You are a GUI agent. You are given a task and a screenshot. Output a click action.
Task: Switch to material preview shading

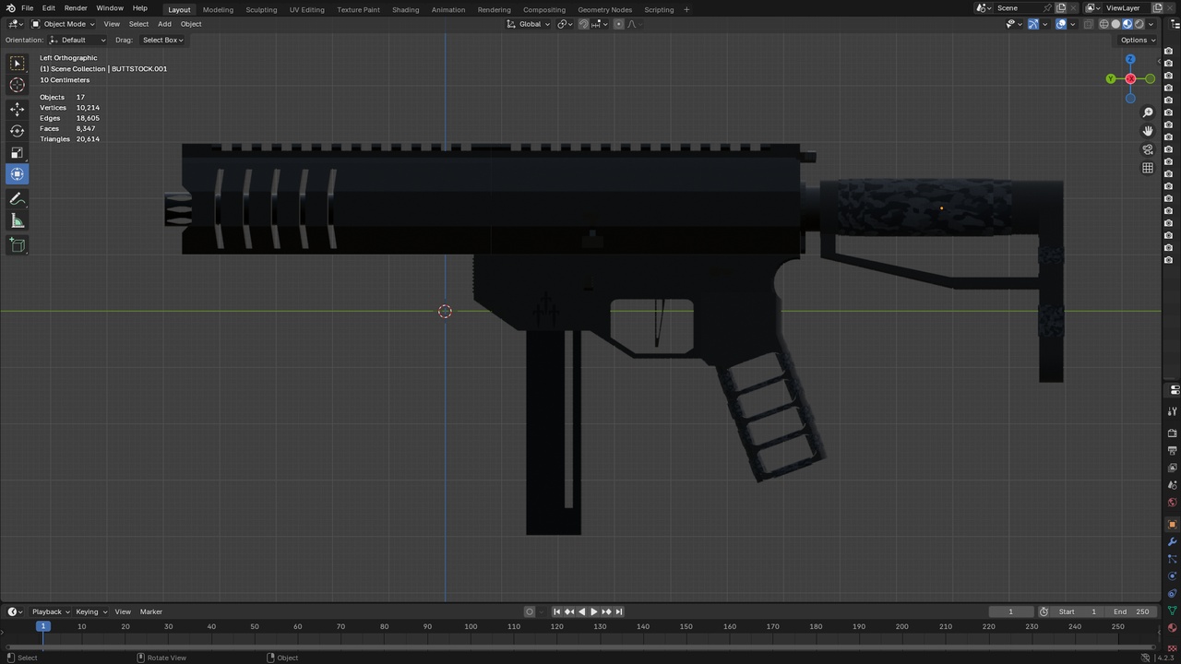tap(1127, 24)
